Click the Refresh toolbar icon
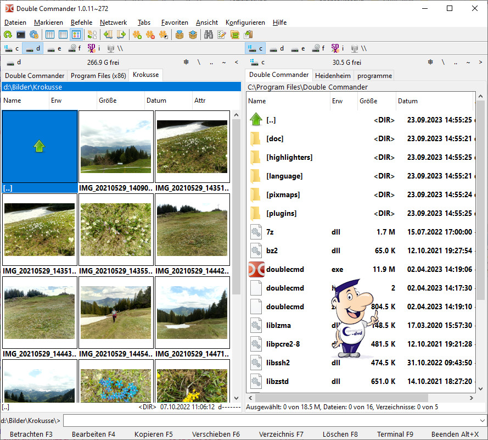 8,35
